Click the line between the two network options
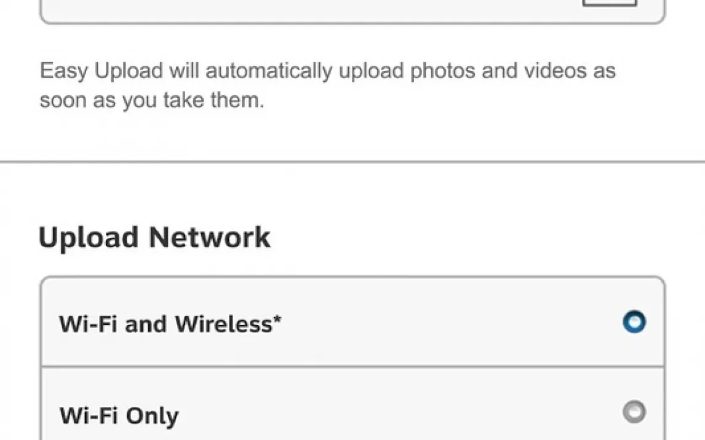 (x=352, y=367)
